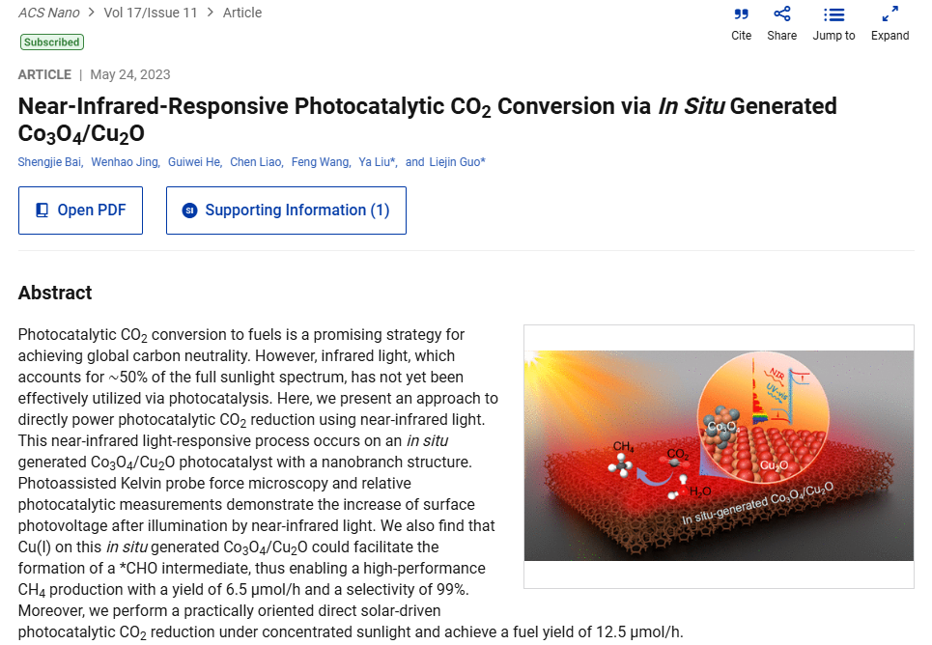
Task: Go to ACS Nano breadcrumb
Action: (48, 13)
